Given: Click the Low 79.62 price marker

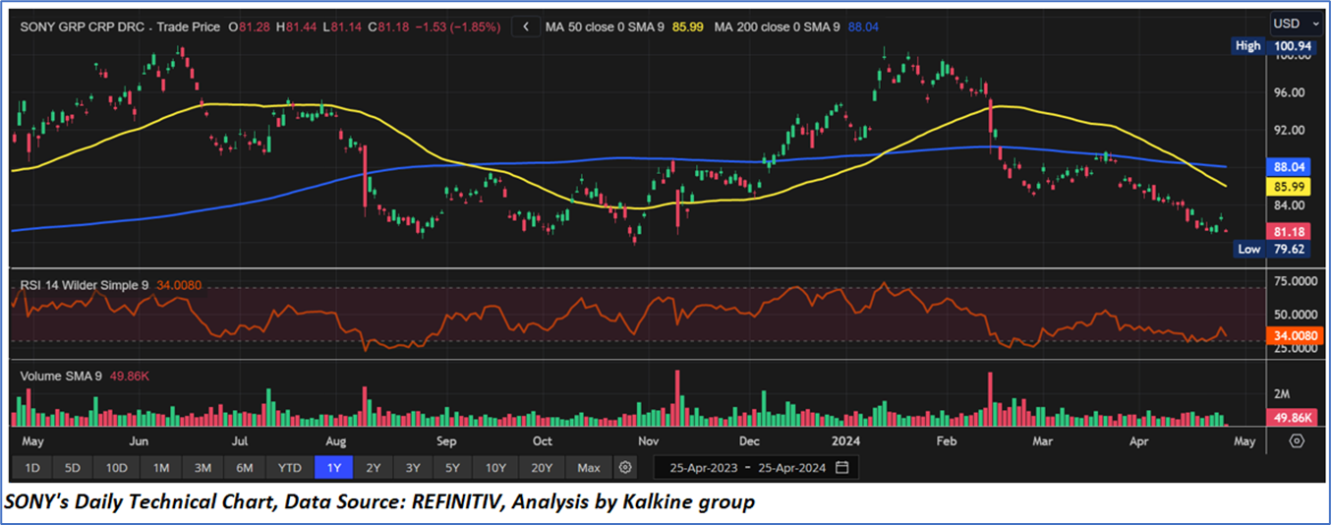Looking at the screenshot, I should (x=1271, y=250).
